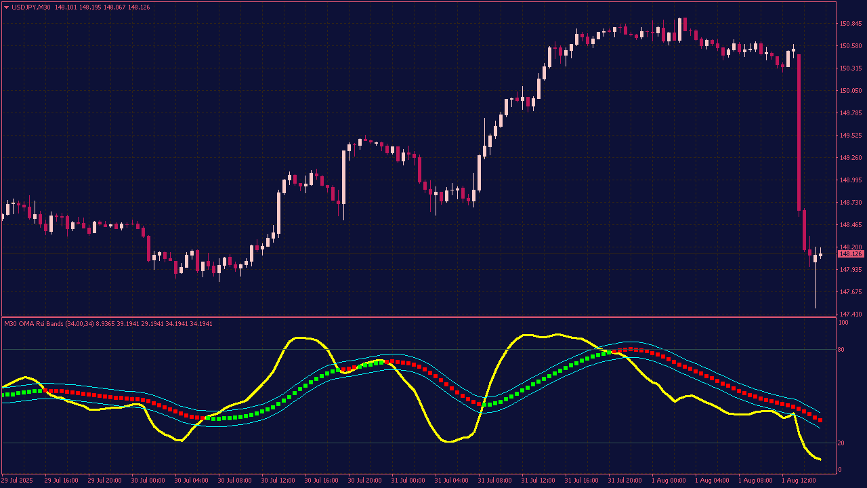Click the first green dot of indicator
Viewport: 867px width, 488px height.
pyautogui.click(x=4, y=394)
